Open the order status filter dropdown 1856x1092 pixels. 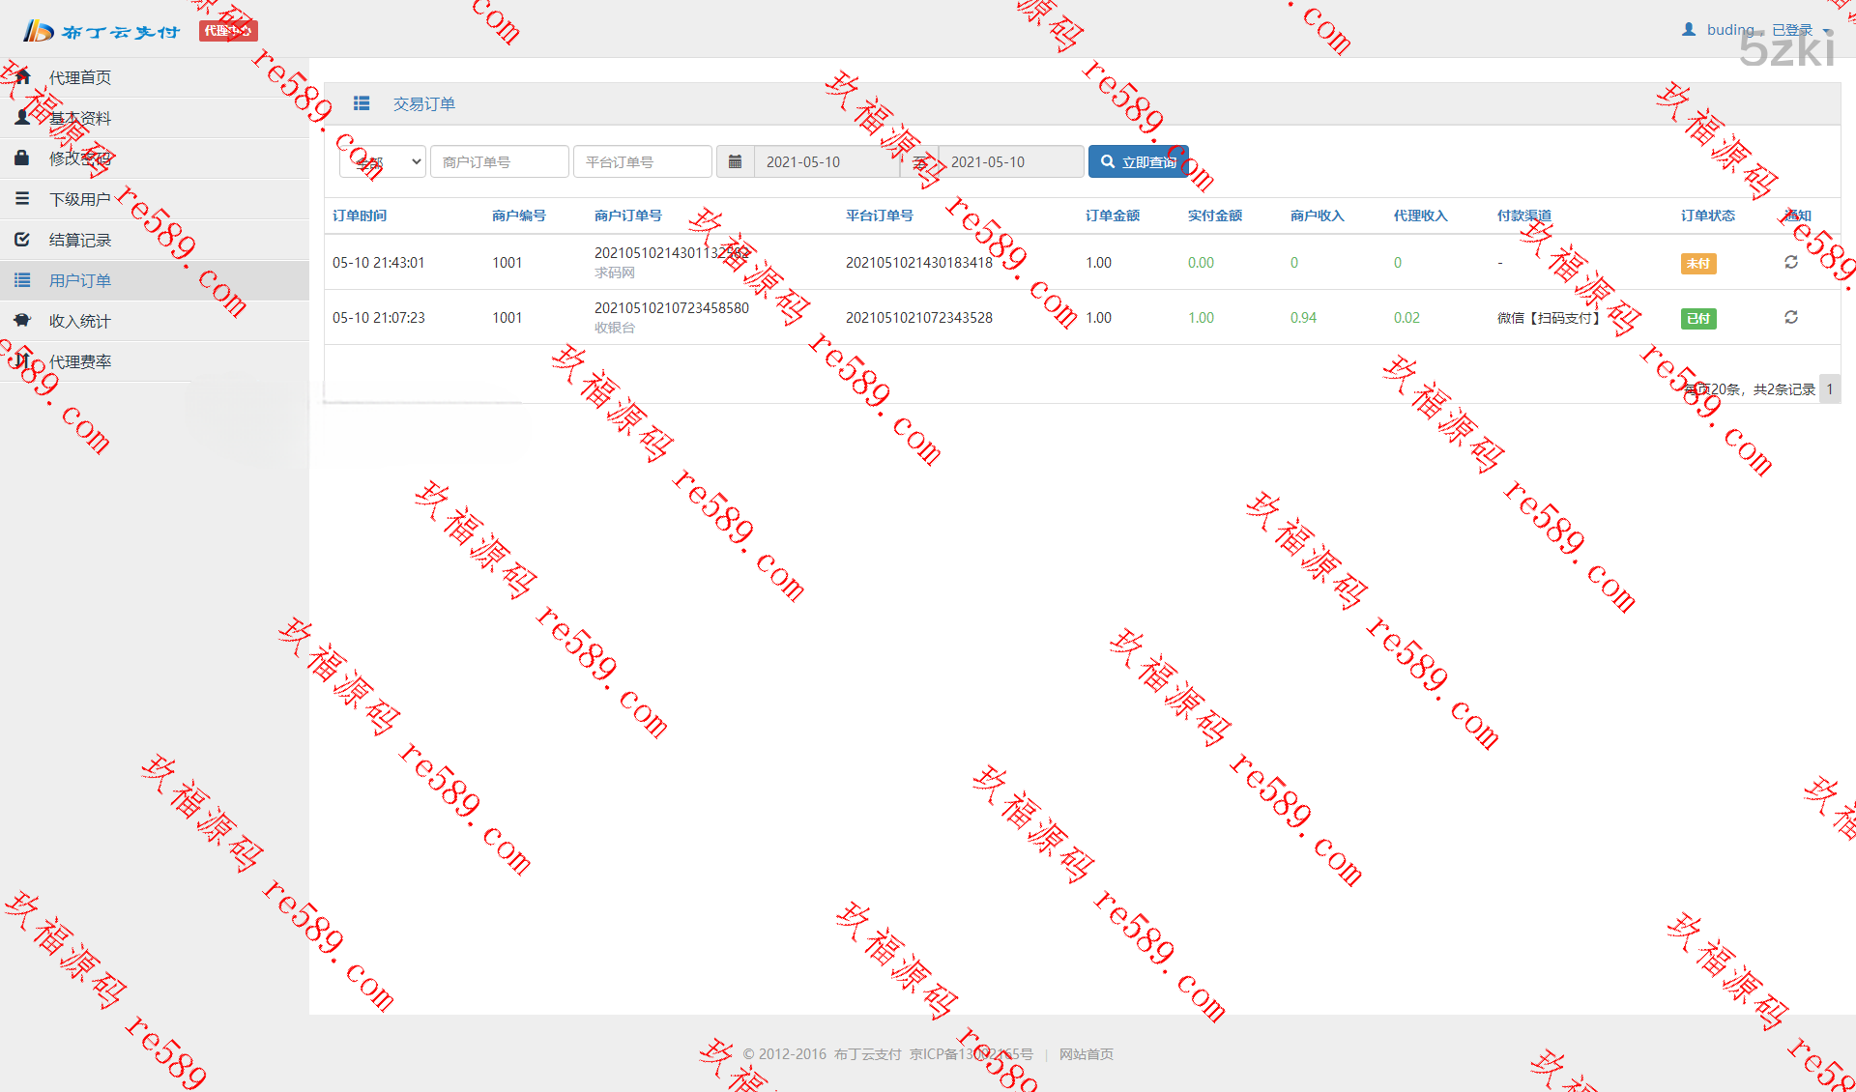coord(383,161)
